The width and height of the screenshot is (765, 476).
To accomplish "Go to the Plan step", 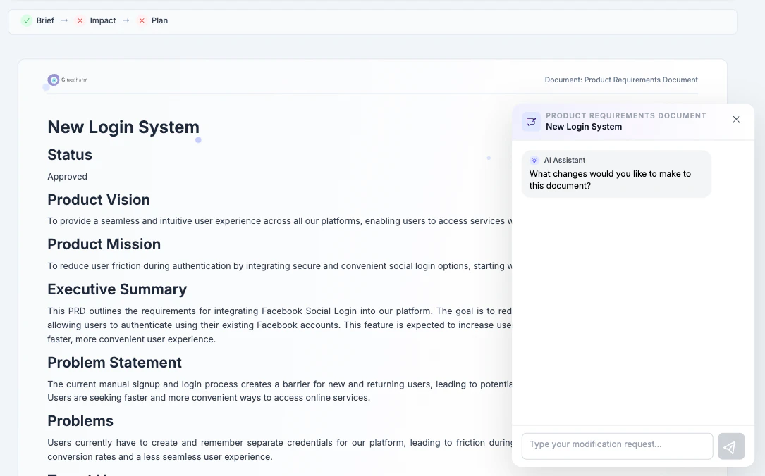I will point(159,20).
